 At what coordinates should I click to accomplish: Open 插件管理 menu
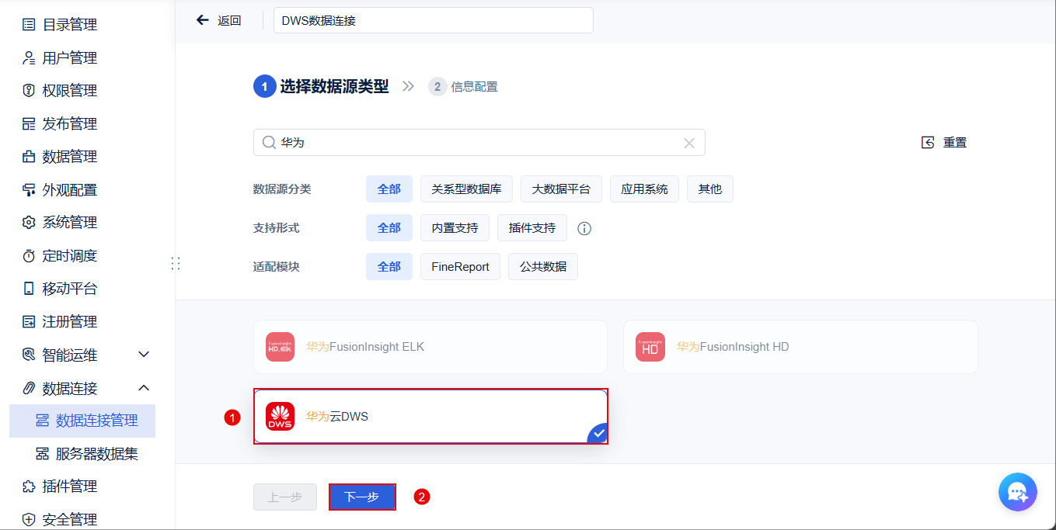(70, 487)
